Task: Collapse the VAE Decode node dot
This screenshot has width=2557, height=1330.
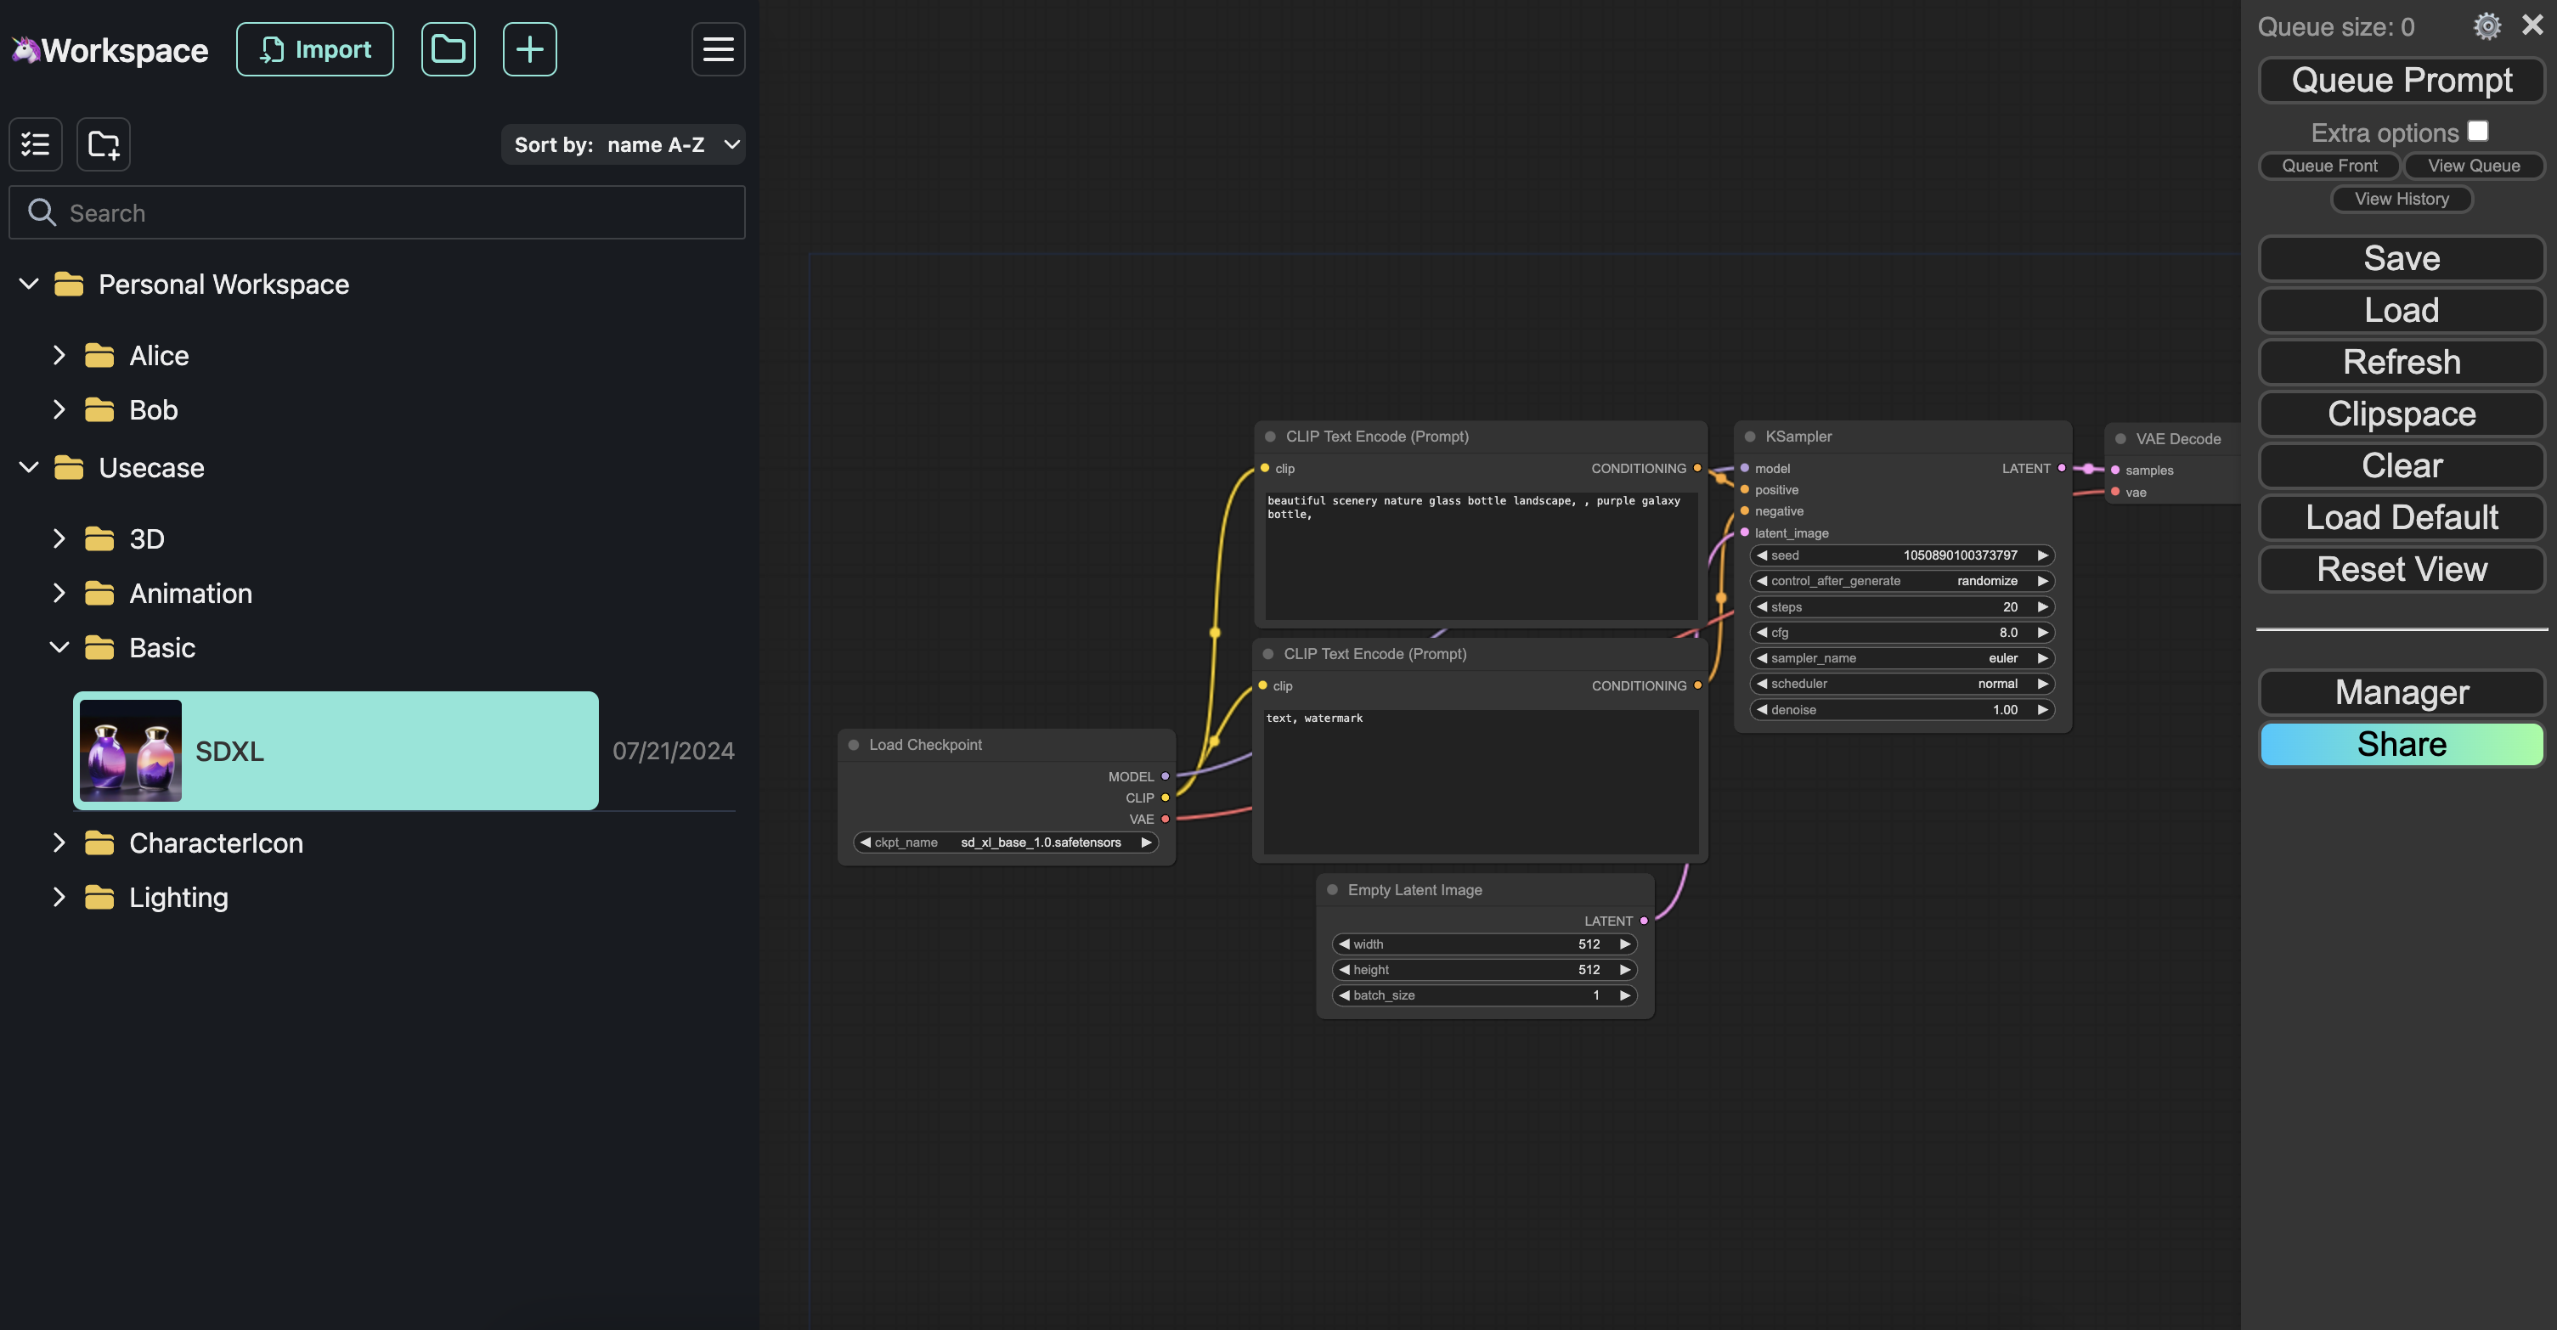Action: [2120, 439]
